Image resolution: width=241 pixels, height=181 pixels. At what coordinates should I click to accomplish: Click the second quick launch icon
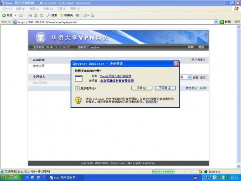pyautogui.click(x=33, y=177)
